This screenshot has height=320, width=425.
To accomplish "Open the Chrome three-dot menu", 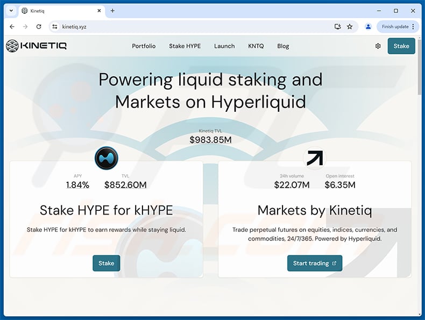I will 413,26.
